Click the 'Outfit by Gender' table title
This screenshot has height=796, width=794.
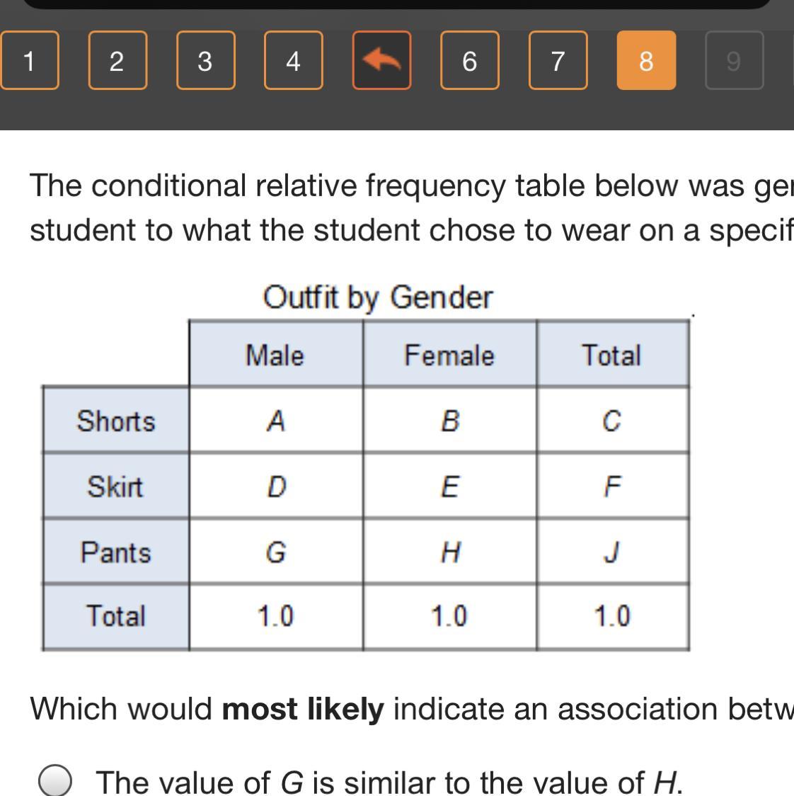coord(377,297)
